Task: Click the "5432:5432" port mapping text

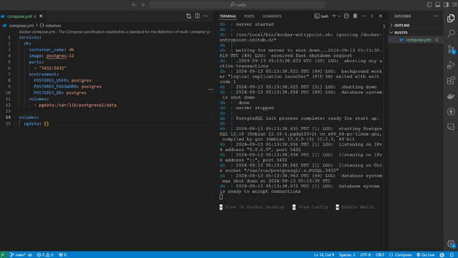Action: (53, 68)
